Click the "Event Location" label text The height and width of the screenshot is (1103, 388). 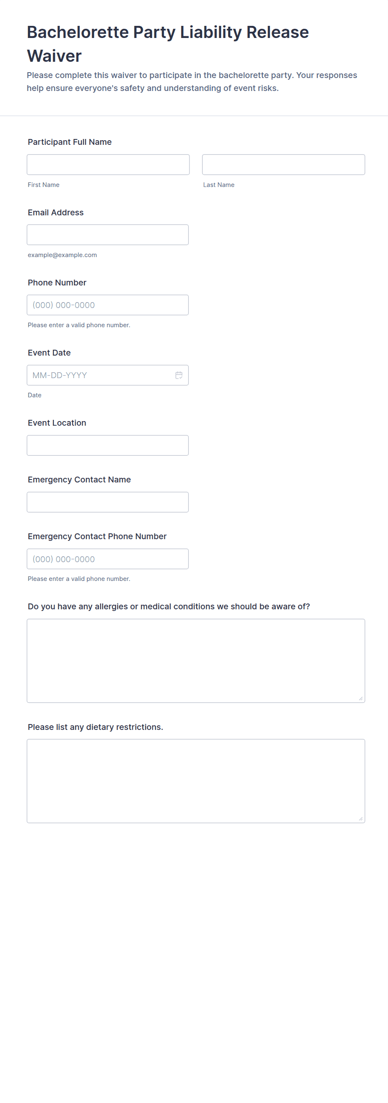click(57, 423)
